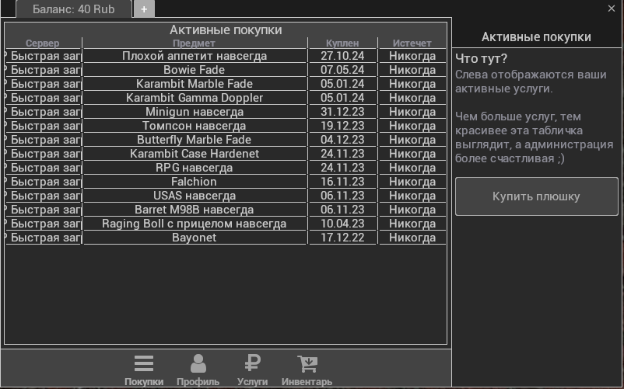The image size is (624, 389).
Task: Open the Услуги section with ruble icon
Action: point(252,370)
